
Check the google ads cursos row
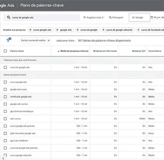pyautogui.click(x=5, y=104)
